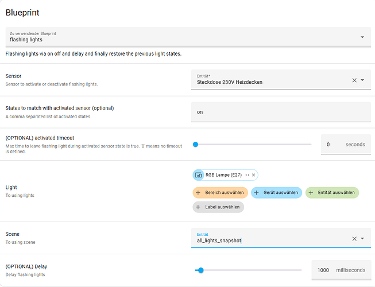Remove the RGB Lampe (E27) chip
375x287 pixels.
253,175
